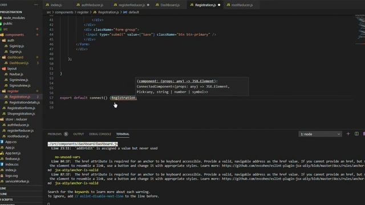Collapse the src folder
The height and width of the screenshot is (205, 365).
coord(5,29)
